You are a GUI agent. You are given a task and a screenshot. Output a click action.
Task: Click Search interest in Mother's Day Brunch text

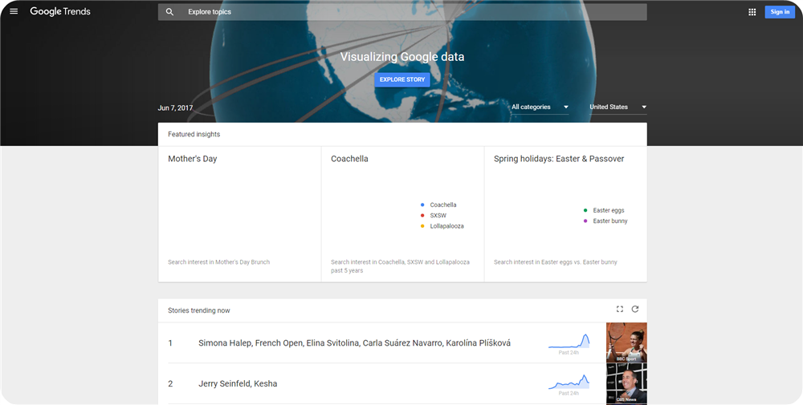coord(218,261)
